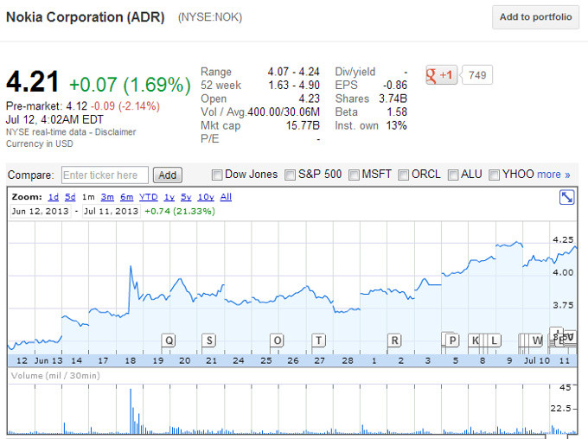
Task: Open news flag K on chart
Action: (x=475, y=340)
